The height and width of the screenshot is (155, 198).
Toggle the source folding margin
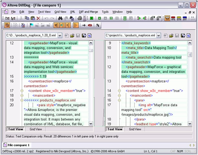coord(68,25)
